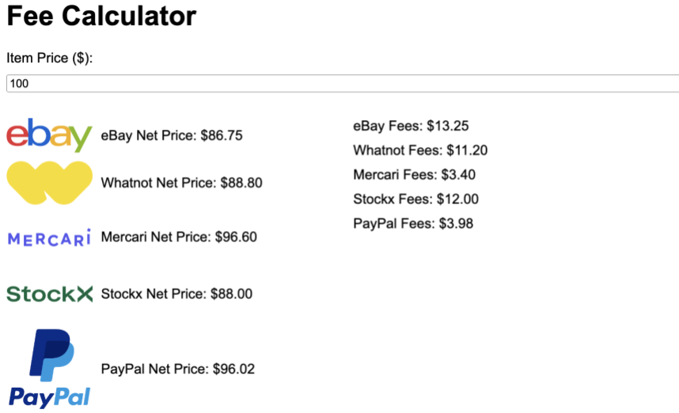Click the purple Mercari logo

coord(49,237)
